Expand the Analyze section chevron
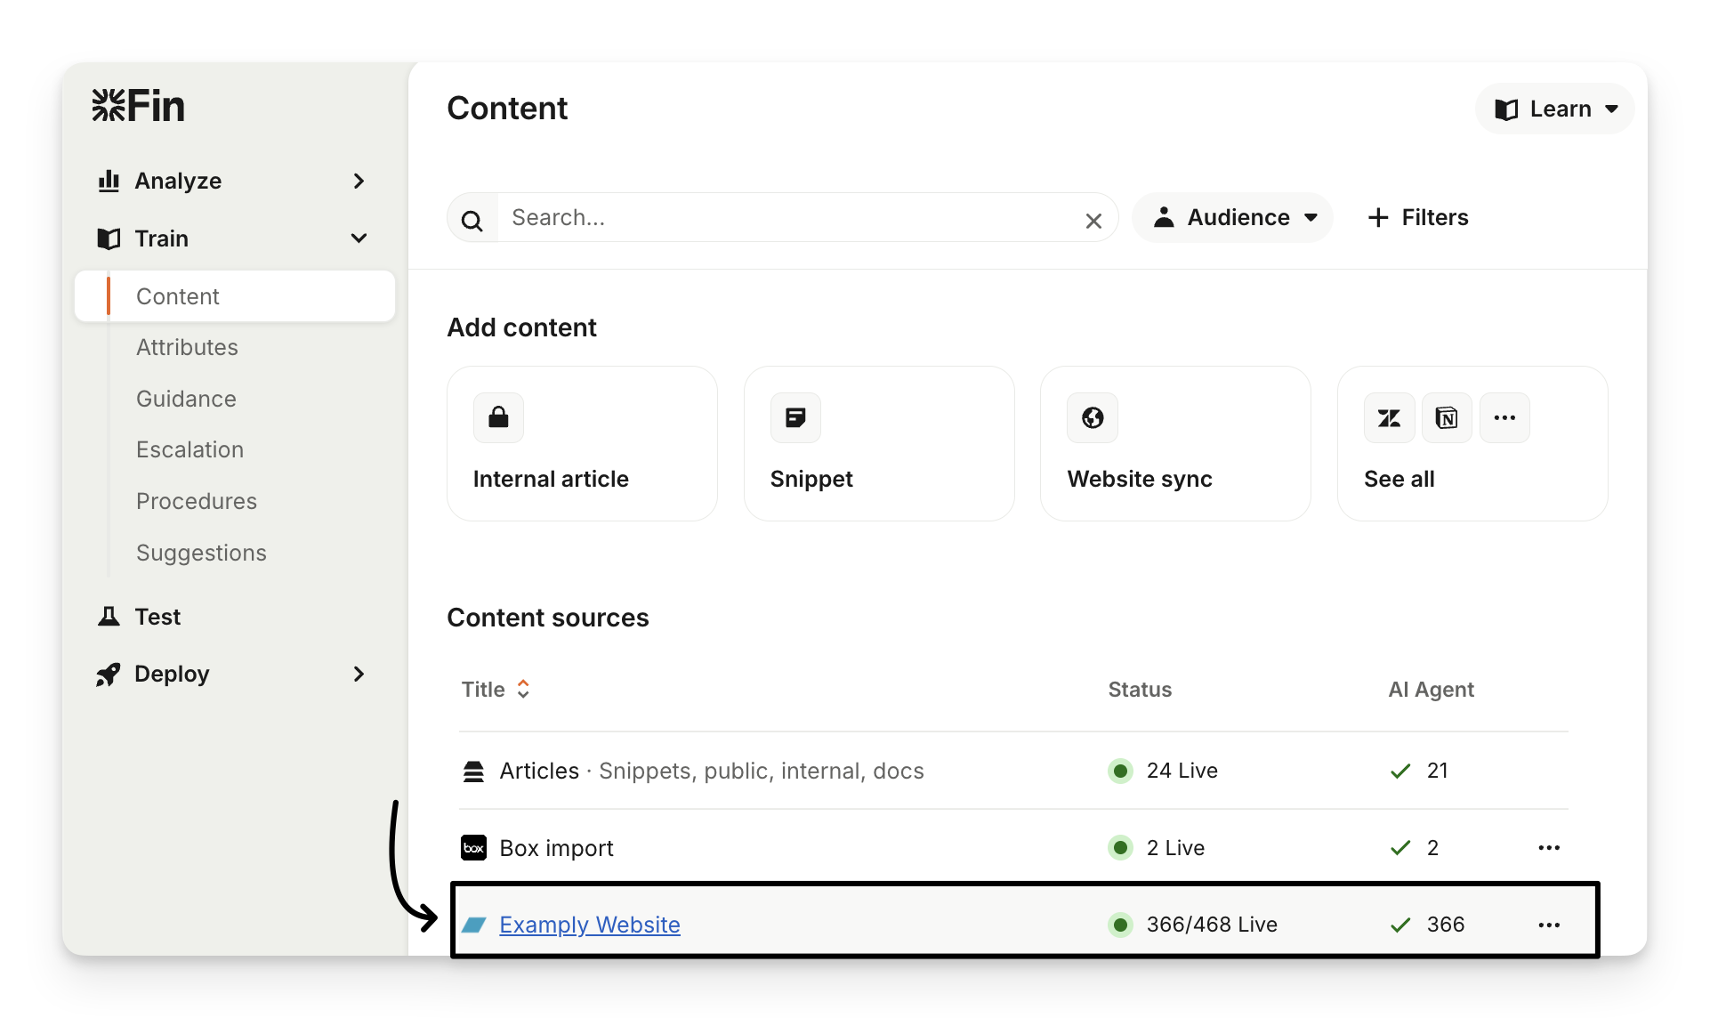1710x1018 pixels. pyautogui.click(x=359, y=182)
